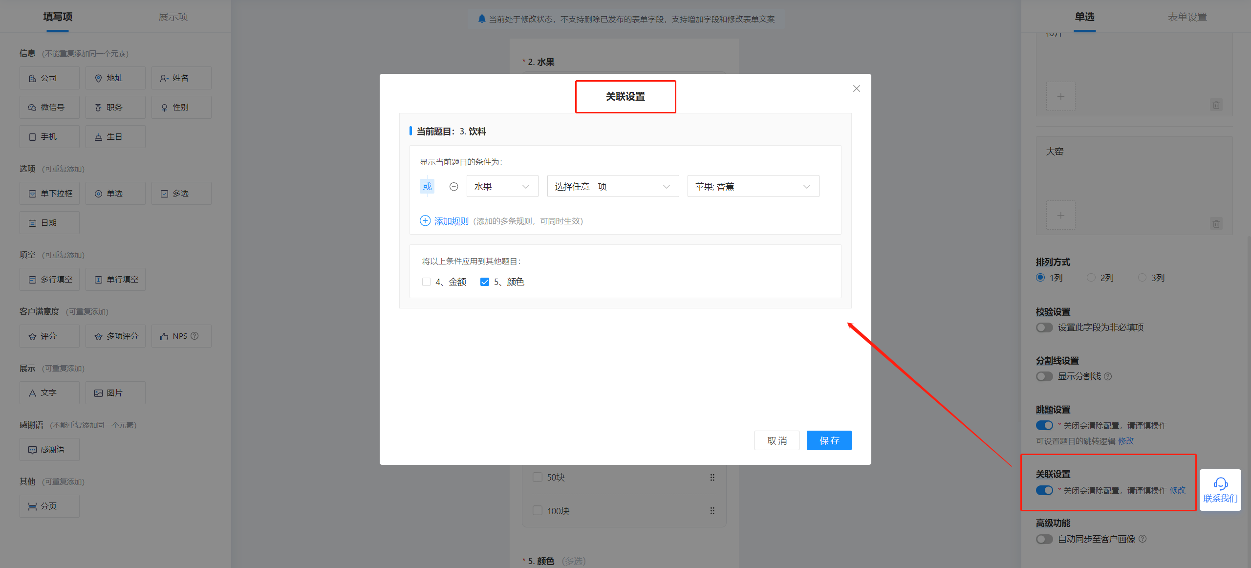Add a 文字 text display element
This screenshot has height=568, width=1251.
pos(49,393)
